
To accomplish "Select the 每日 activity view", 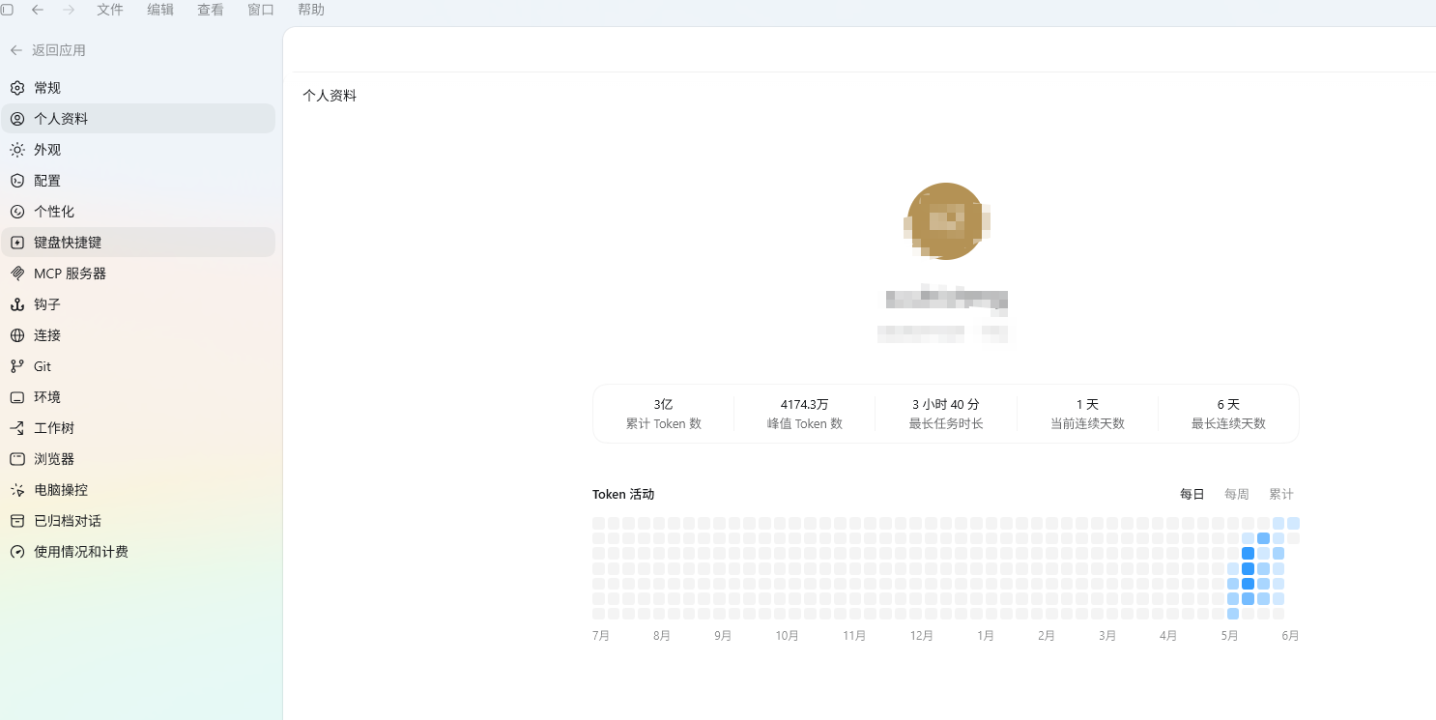I will [1192, 494].
